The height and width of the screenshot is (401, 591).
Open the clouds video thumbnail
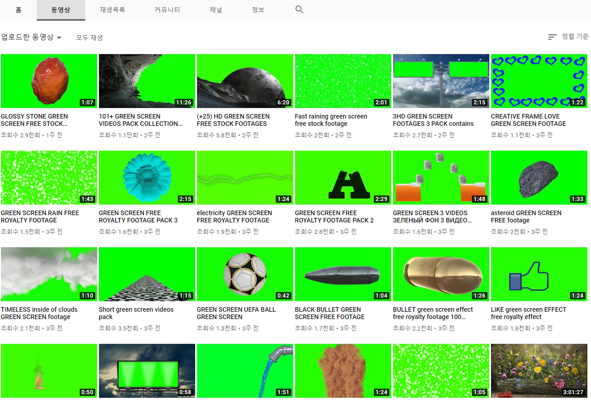49,274
